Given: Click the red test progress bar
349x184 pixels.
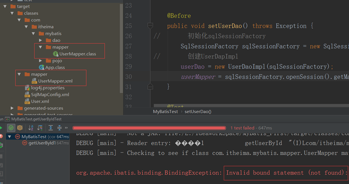Looking at the screenshot, I should 149,128.
